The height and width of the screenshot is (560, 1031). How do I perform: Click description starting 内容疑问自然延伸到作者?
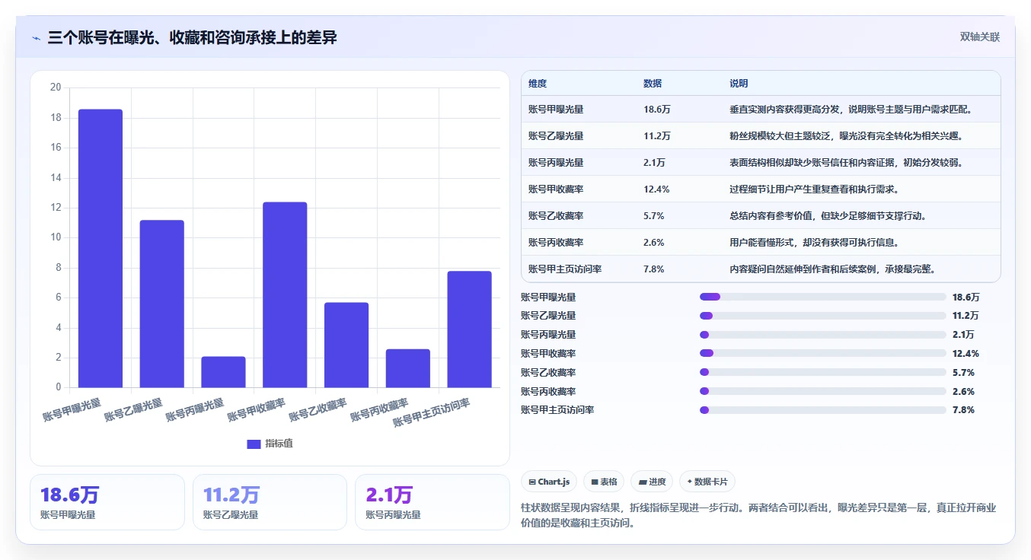(x=834, y=269)
